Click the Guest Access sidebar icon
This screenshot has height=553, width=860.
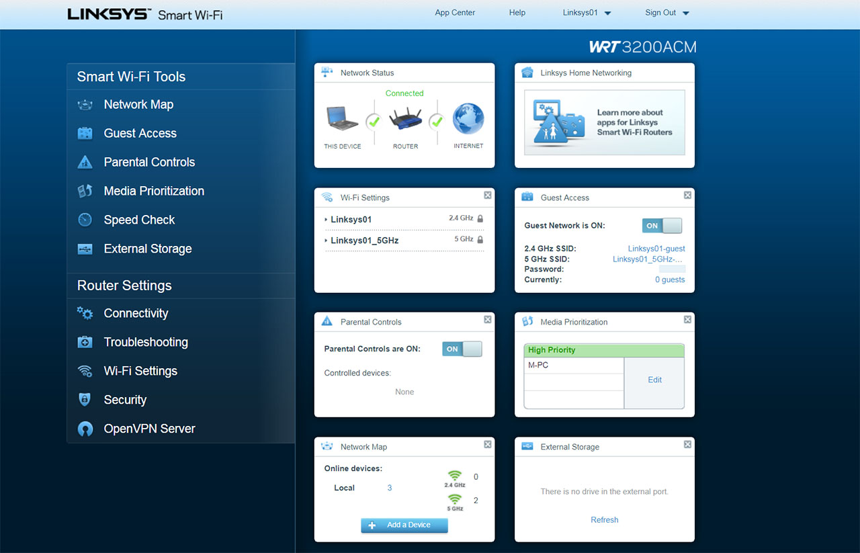click(x=85, y=134)
